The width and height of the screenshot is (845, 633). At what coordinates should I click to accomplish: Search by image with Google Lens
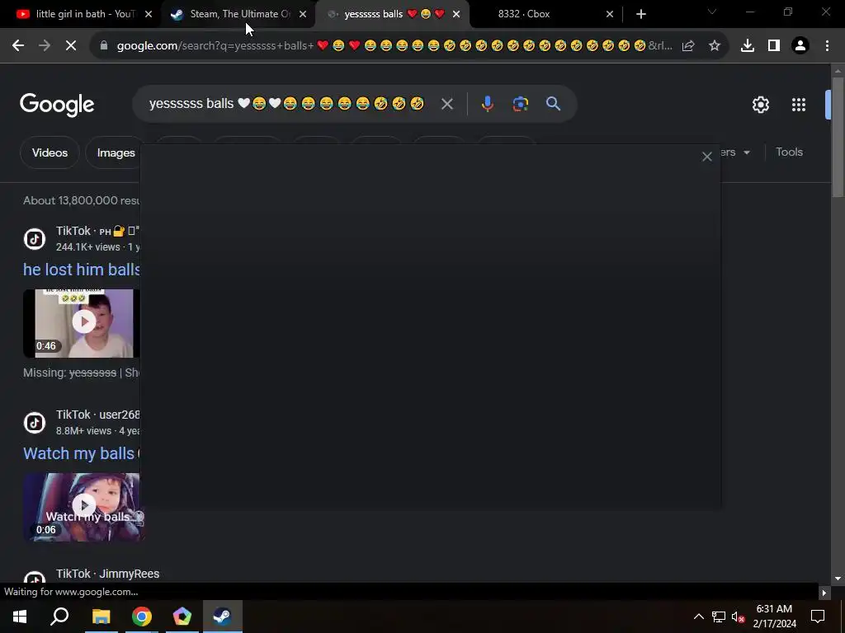(x=521, y=104)
